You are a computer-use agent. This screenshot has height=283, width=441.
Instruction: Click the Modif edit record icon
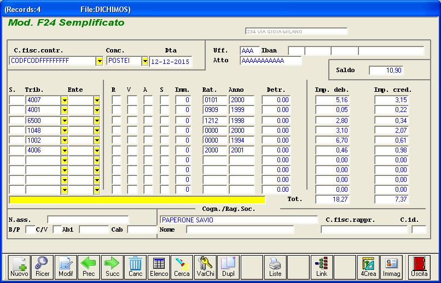coord(66,267)
